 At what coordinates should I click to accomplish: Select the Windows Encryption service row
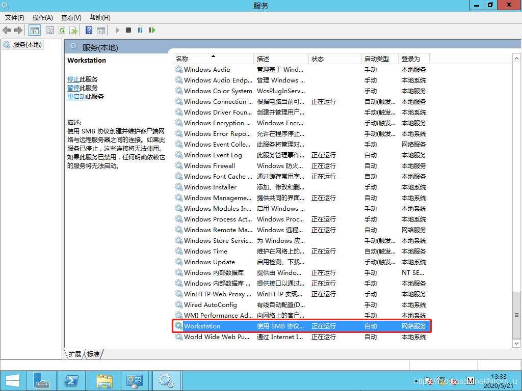(x=301, y=123)
